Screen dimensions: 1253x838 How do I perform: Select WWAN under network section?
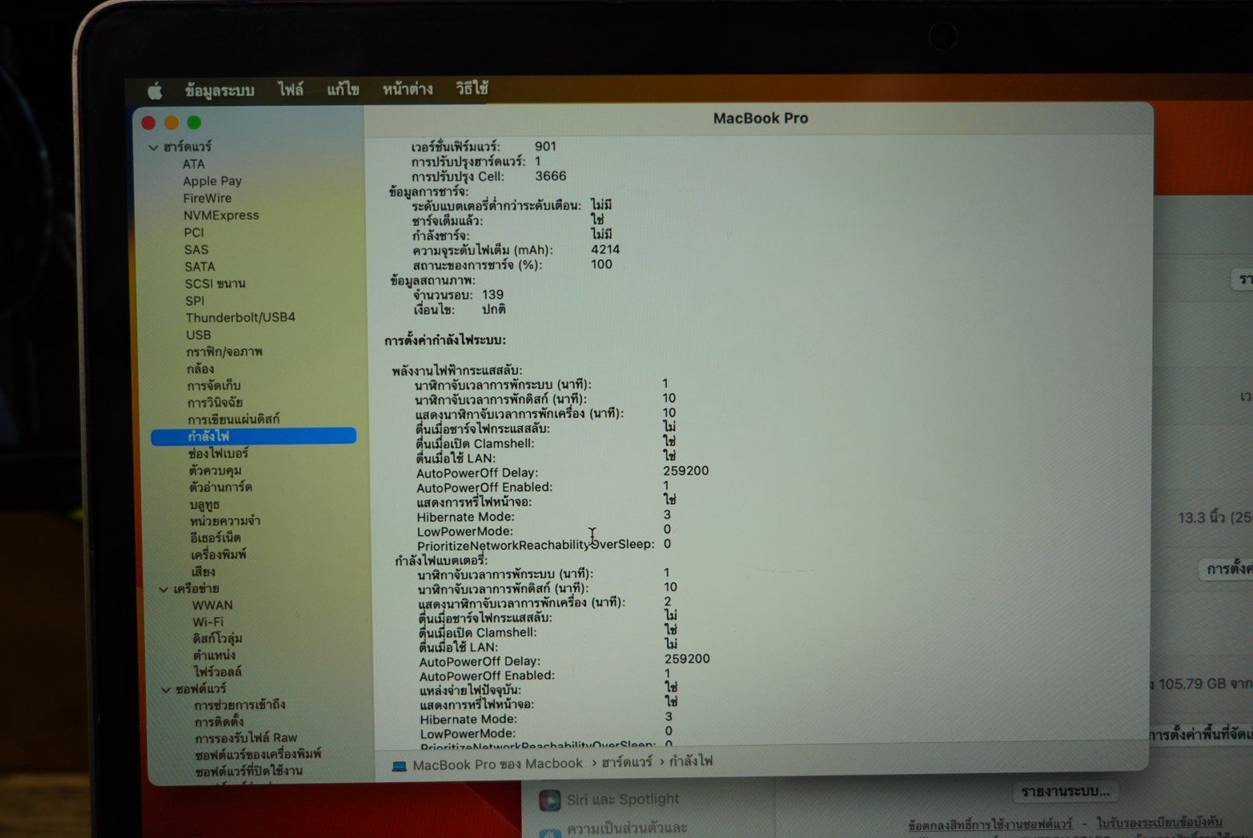click(x=212, y=606)
